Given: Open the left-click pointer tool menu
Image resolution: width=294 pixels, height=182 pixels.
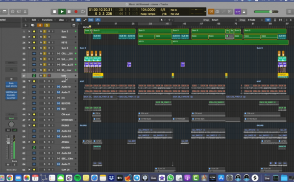Looking at the screenshot, I should click(x=163, y=20).
